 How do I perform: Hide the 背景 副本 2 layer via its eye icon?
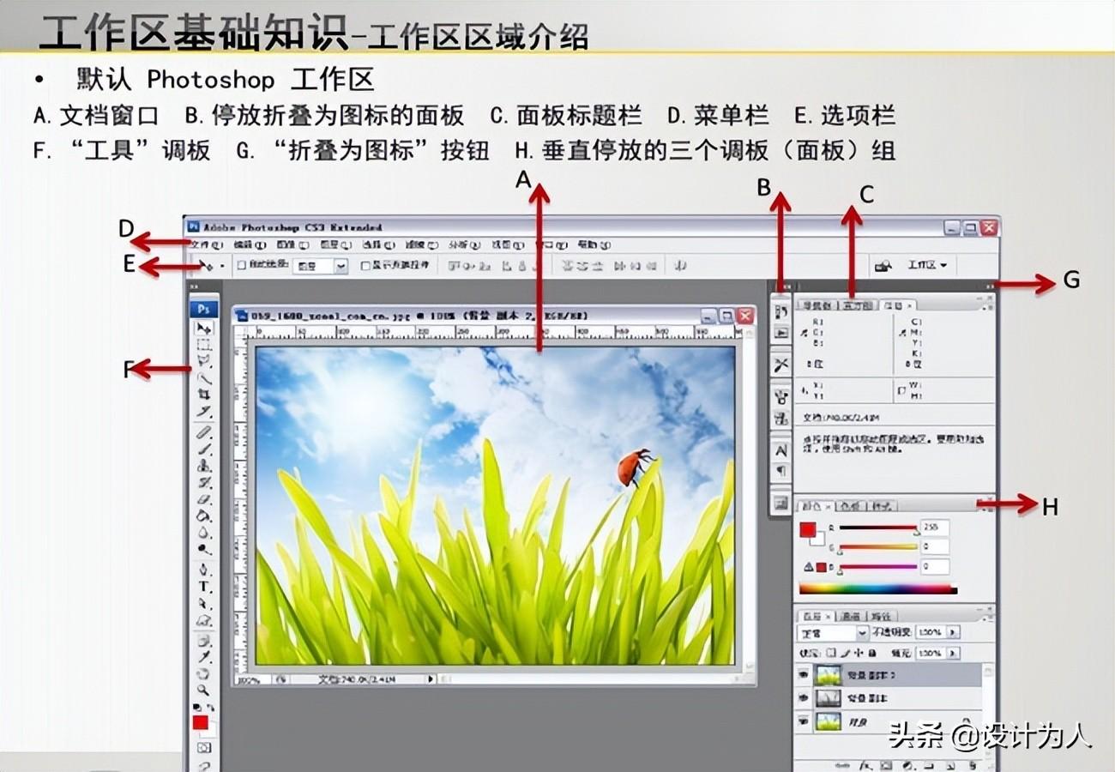(804, 676)
